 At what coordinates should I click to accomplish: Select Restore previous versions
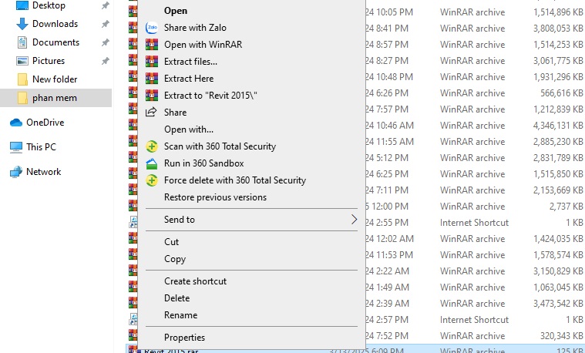[215, 197]
